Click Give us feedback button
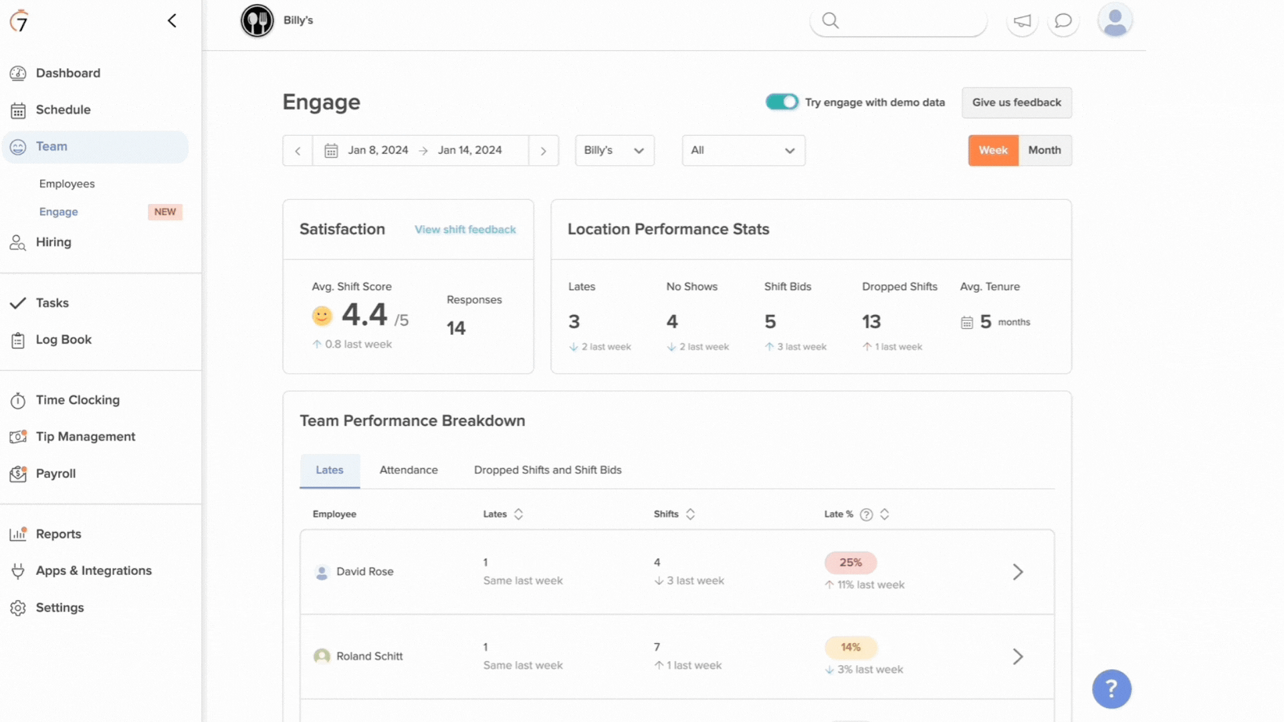Viewport: 1284px width, 722px height. pos(1016,102)
